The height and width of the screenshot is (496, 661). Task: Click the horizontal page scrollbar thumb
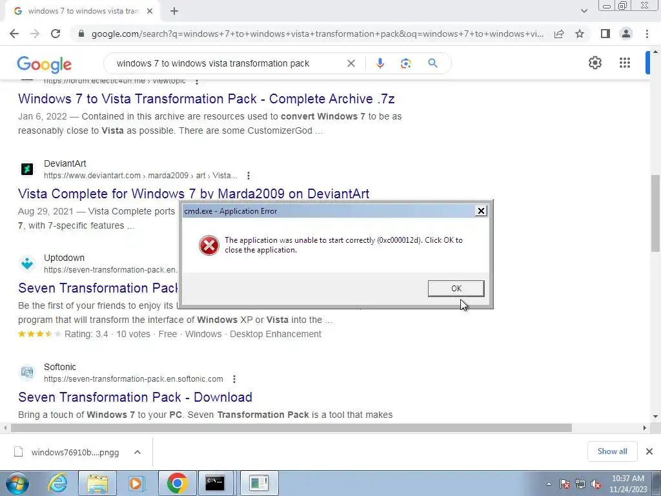click(291, 428)
